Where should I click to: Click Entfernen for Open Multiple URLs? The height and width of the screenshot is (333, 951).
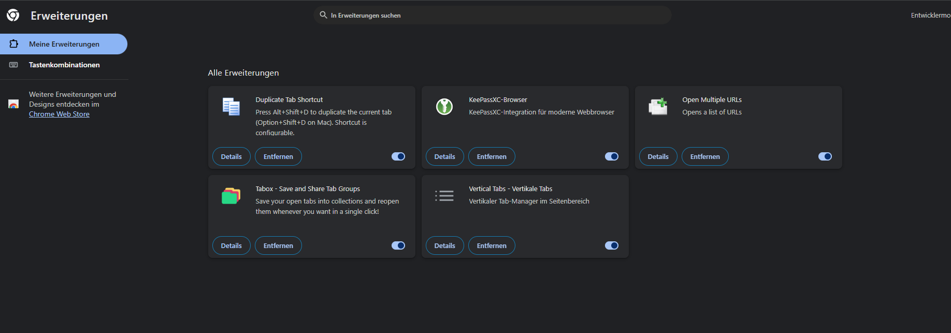tap(704, 156)
